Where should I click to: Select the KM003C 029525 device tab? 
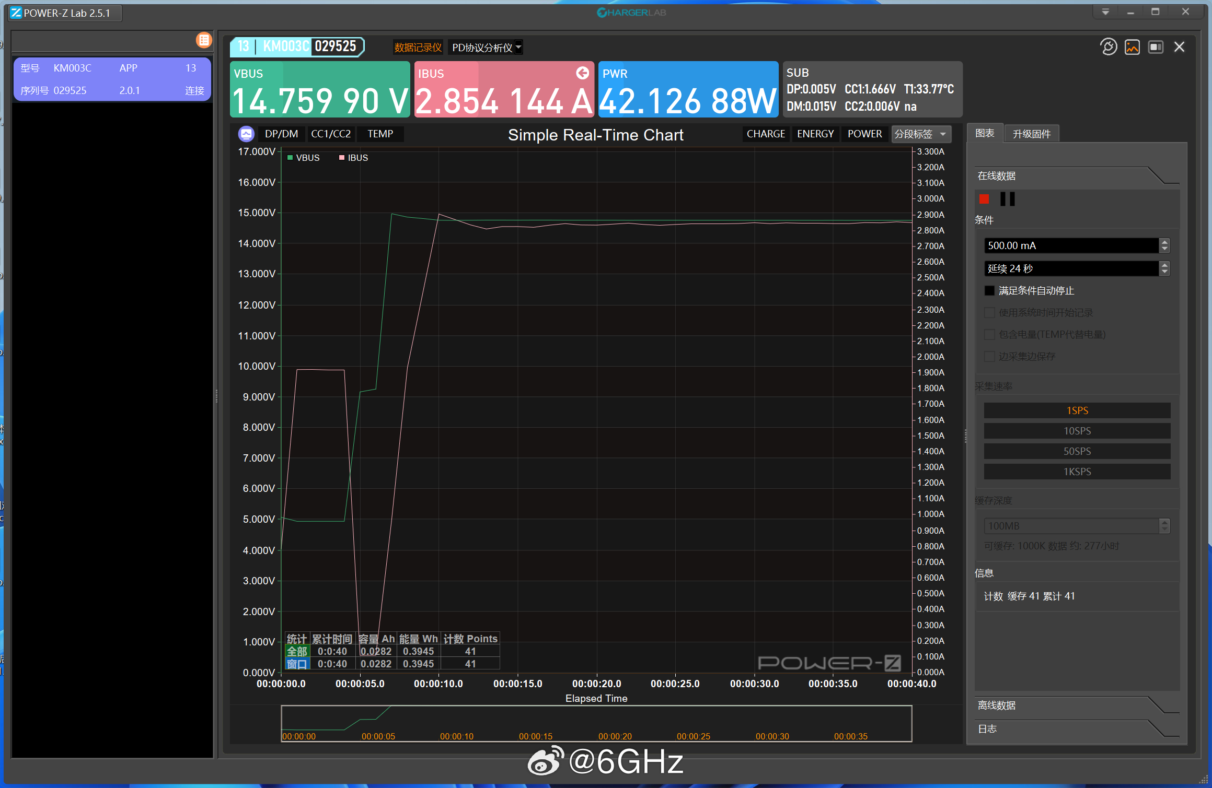tap(297, 46)
